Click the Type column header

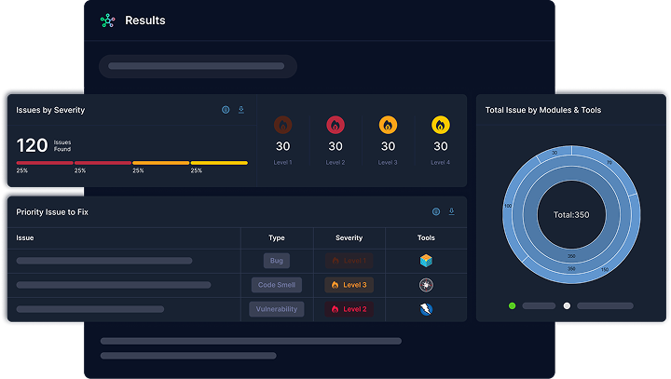[x=277, y=237]
